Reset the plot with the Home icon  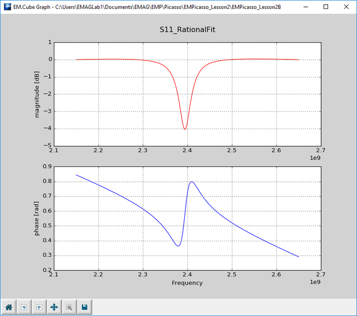tap(8, 307)
